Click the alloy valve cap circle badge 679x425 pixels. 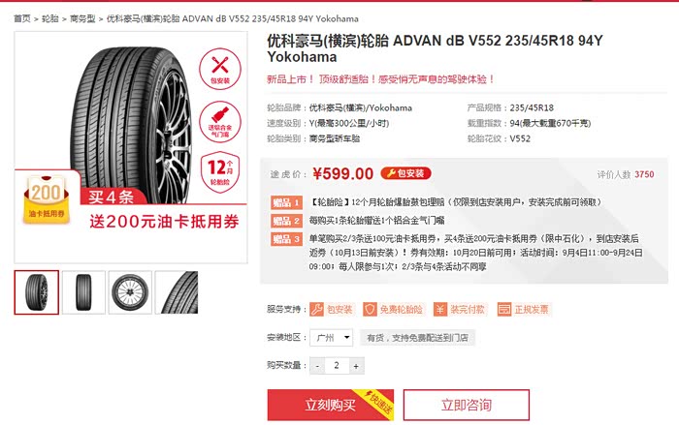coord(220,122)
